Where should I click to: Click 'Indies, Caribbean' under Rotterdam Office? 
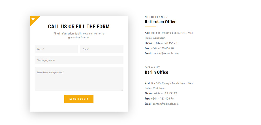click(x=155, y=38)
